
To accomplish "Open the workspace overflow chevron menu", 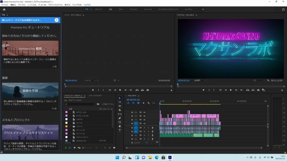I will 203,9.
